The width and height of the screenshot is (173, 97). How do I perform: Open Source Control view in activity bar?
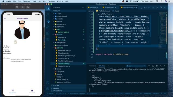click(x=48, y=21)
